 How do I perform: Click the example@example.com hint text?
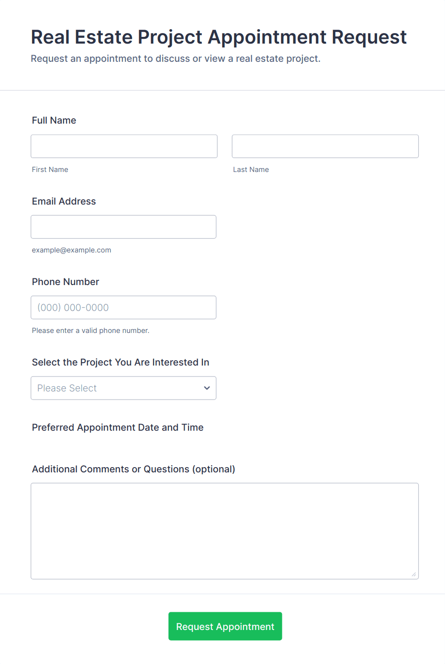click(x=72, y=250)
